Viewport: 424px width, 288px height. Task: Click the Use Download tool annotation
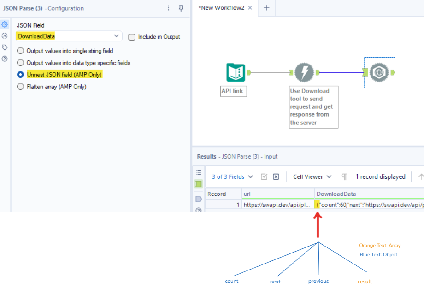[x=313, y=107]
